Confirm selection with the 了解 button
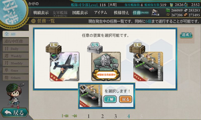Screen dimensions: 201x120 (110, 99)
